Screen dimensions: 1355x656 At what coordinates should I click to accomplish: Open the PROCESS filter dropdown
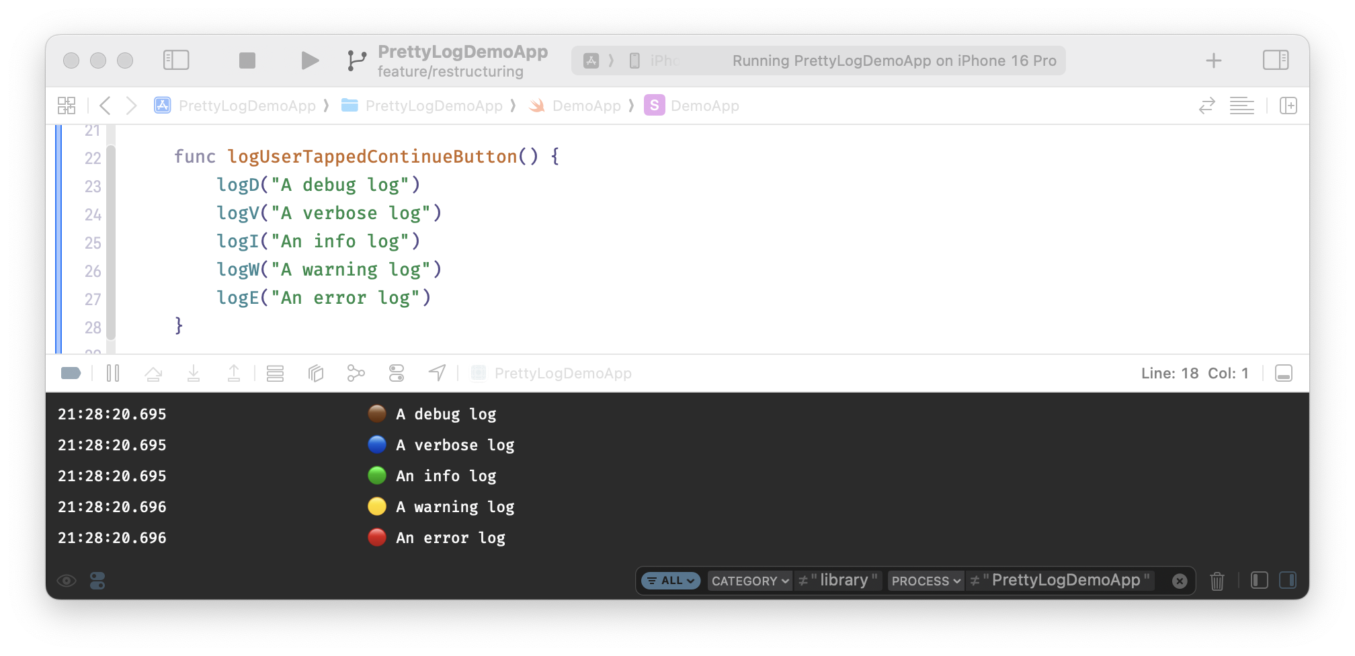point(926,581)
